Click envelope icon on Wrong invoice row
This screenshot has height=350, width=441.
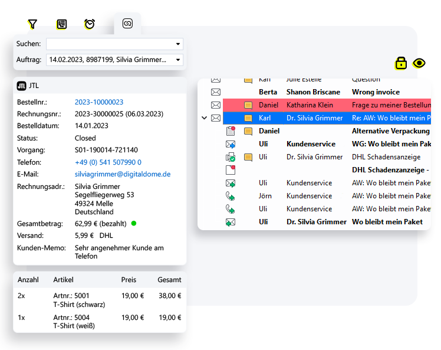(x=216, y=92)
